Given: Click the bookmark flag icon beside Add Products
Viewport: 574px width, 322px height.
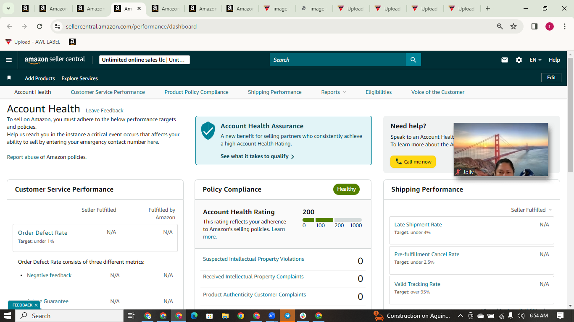Looking at the screenshot, I should [9, 78].
